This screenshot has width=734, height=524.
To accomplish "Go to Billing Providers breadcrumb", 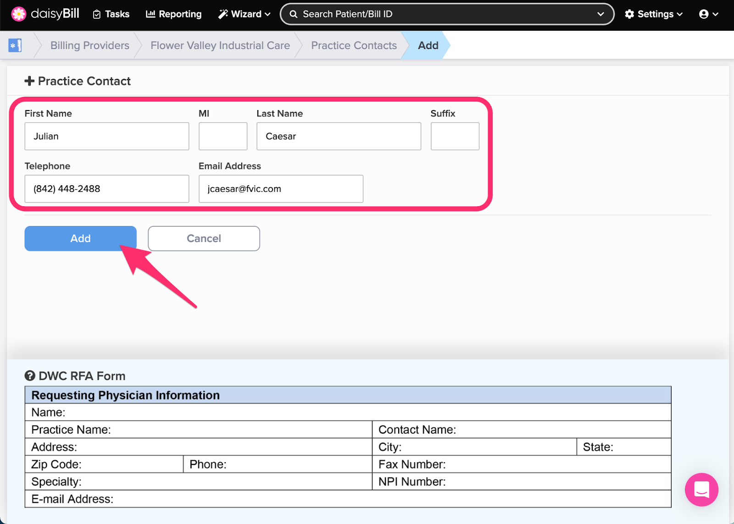I will coord(90,45).
